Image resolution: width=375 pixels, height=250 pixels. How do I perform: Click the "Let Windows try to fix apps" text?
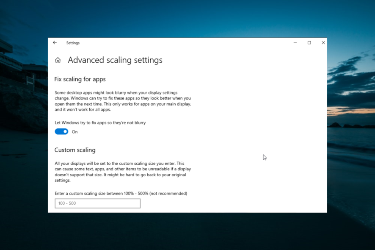(100, 122)
